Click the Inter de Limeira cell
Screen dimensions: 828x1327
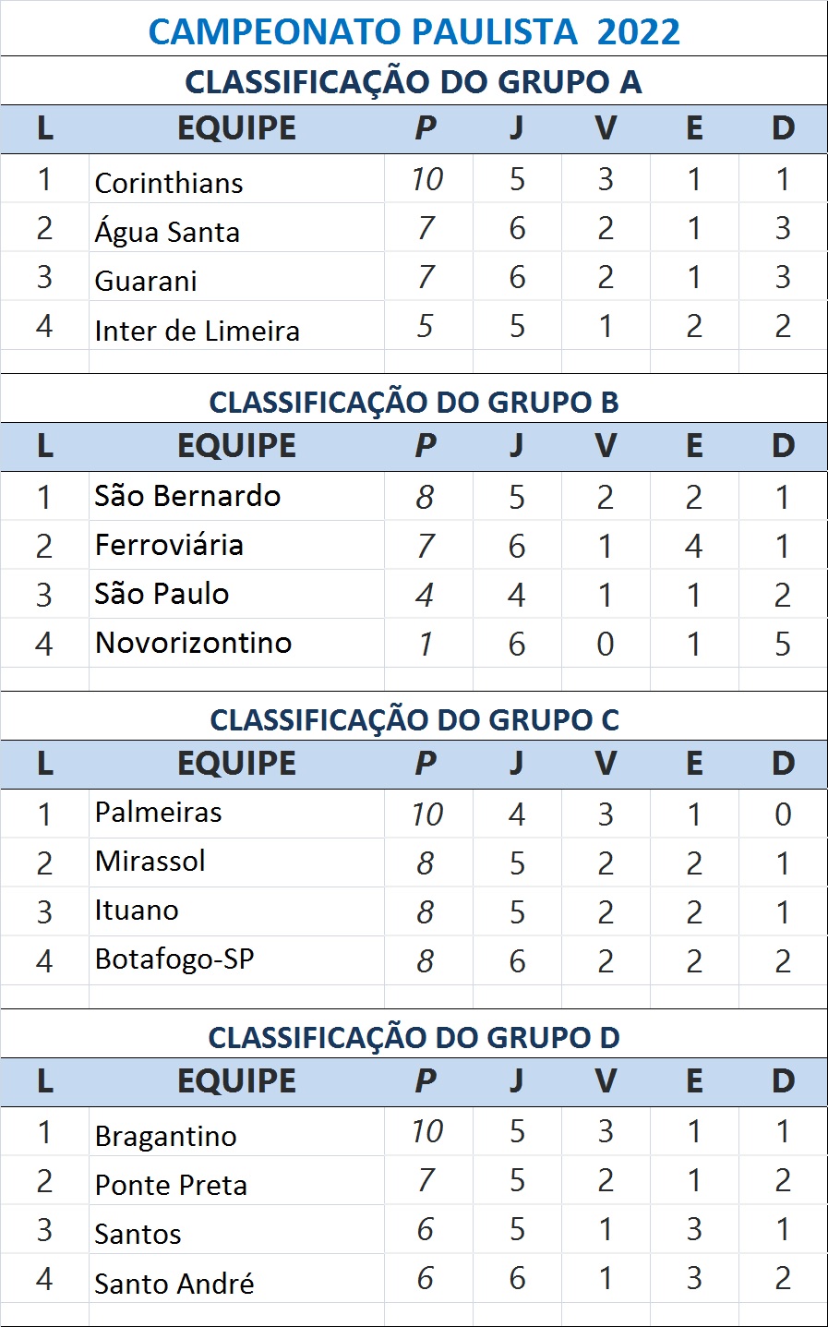[197, 330]
